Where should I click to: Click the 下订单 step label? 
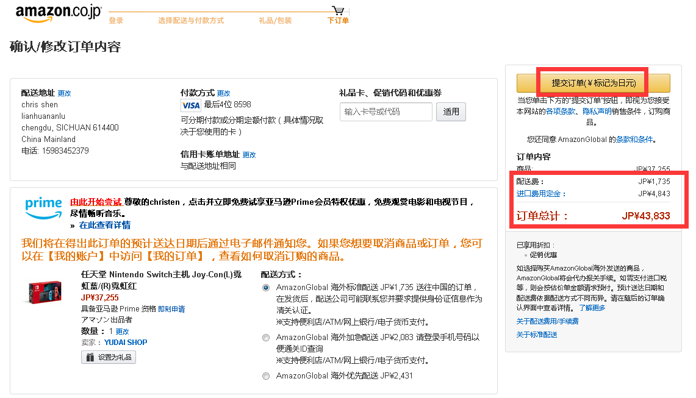point(338,20)
